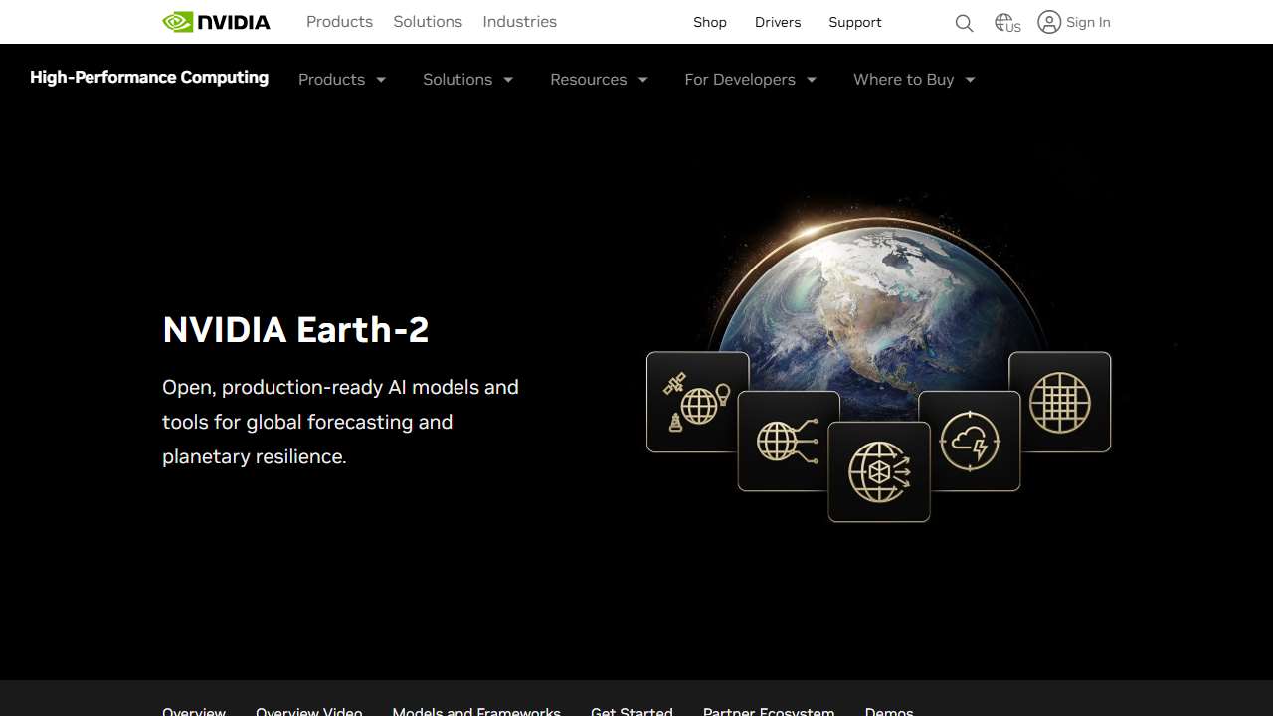Open the Resources dropdown menu
This screenshot has height=716, width=1273.
[598, 79]
